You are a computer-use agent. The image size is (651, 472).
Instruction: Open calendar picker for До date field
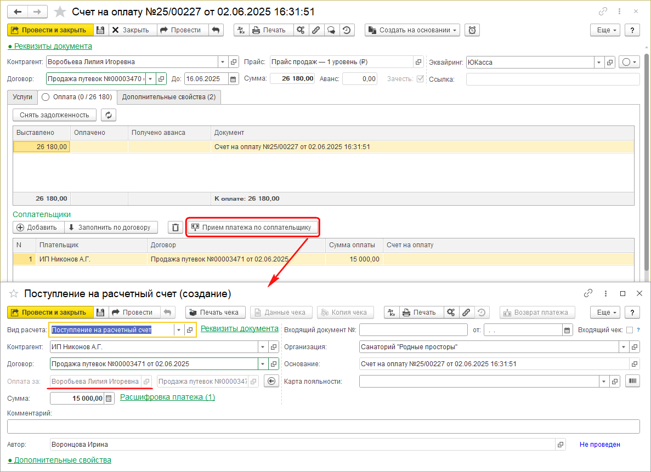234,79
